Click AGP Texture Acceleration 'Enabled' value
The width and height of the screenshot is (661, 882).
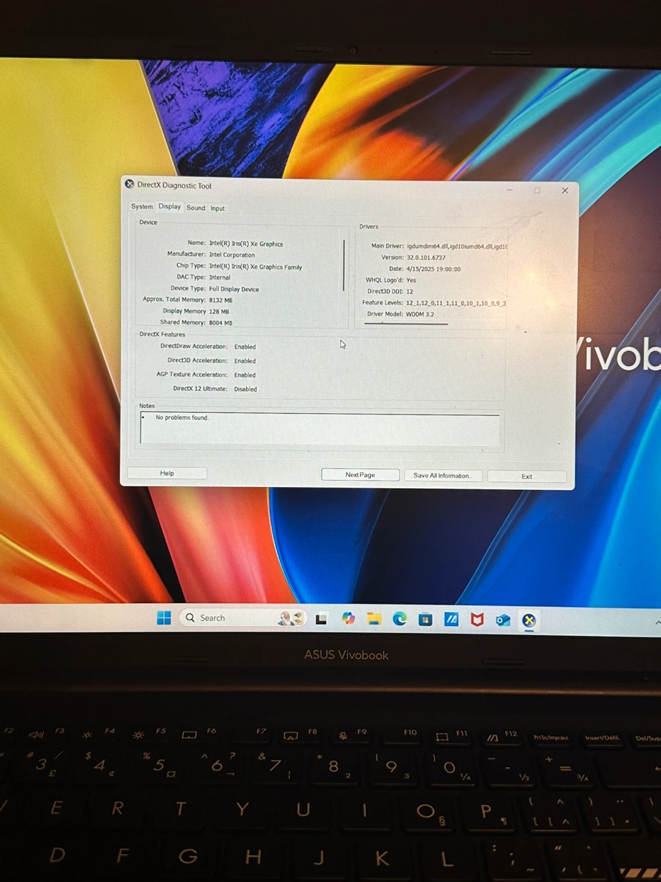(x=245, y=375)
